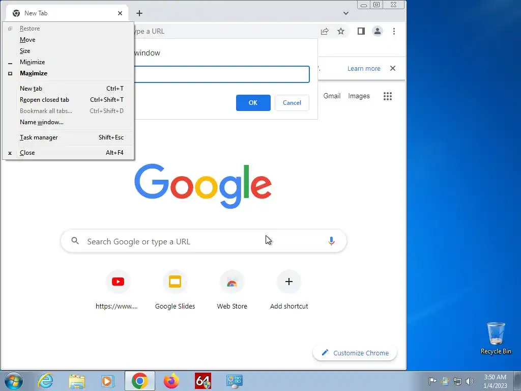Click the volume speaker tray icon
Screen dimensions: 521x391
(x=470, y=381)
